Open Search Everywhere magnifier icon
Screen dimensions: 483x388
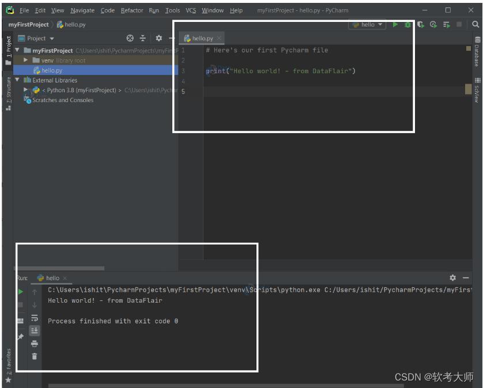pyautogui.click(x=476, y=25)
